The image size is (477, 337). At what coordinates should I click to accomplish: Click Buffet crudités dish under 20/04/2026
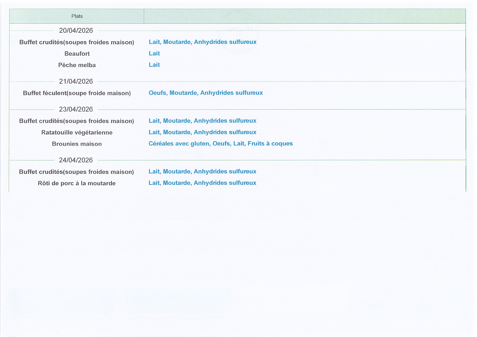coord(77,42)
